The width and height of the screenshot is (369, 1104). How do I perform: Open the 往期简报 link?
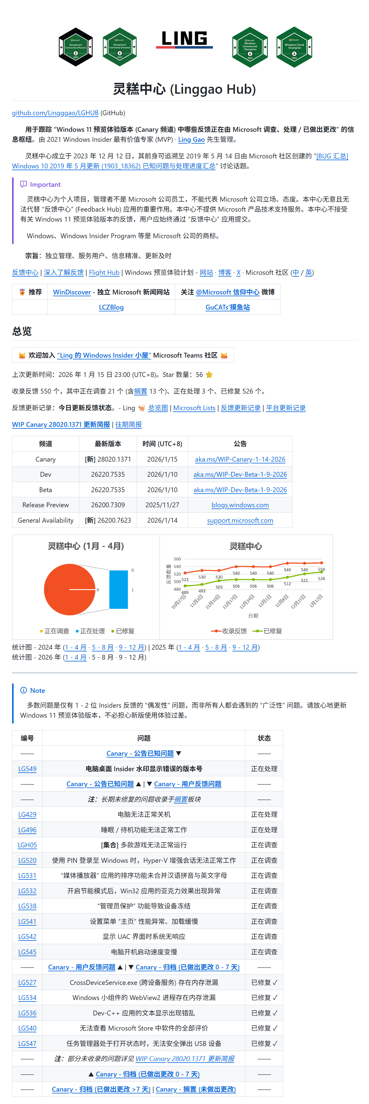coord(128,424)
